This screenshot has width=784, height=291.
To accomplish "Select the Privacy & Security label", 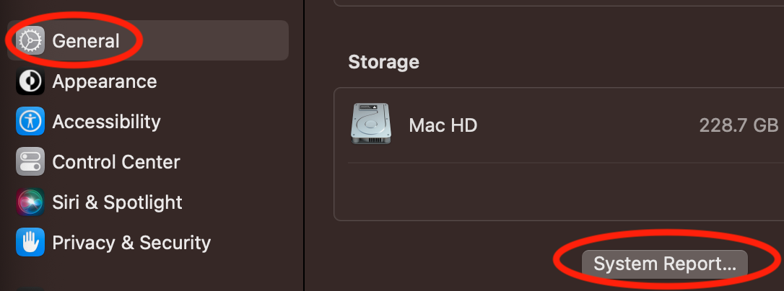I will (131, 243).
